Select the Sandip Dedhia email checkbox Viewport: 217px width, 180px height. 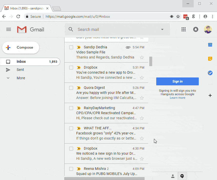click(71, 47)
